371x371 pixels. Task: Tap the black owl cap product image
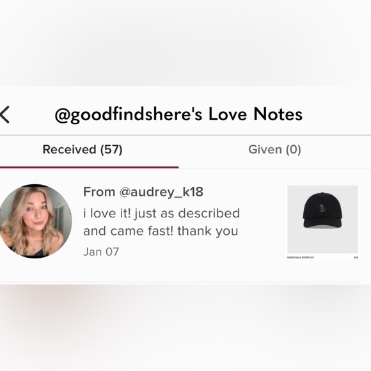(322, 220)
